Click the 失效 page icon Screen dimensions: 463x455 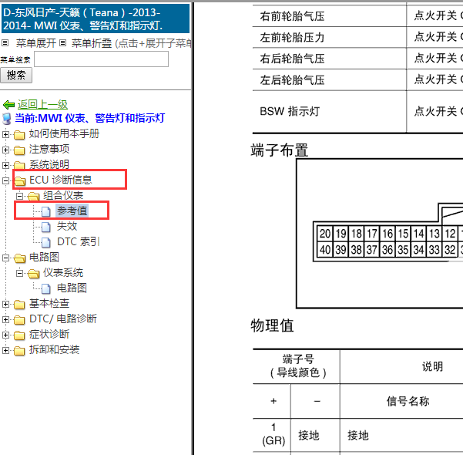(45, 227)
